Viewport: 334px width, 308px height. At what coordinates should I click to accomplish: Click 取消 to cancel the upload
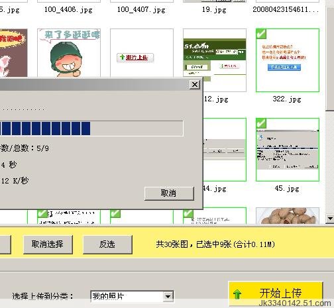click(x=169, y=193)
